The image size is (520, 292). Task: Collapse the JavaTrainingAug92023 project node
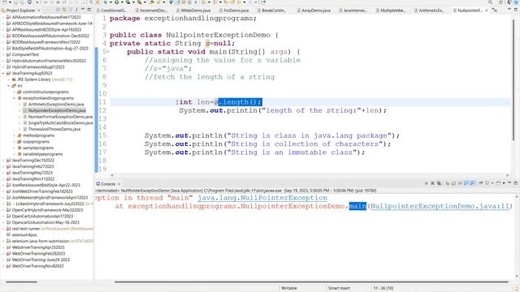point(3,73)
